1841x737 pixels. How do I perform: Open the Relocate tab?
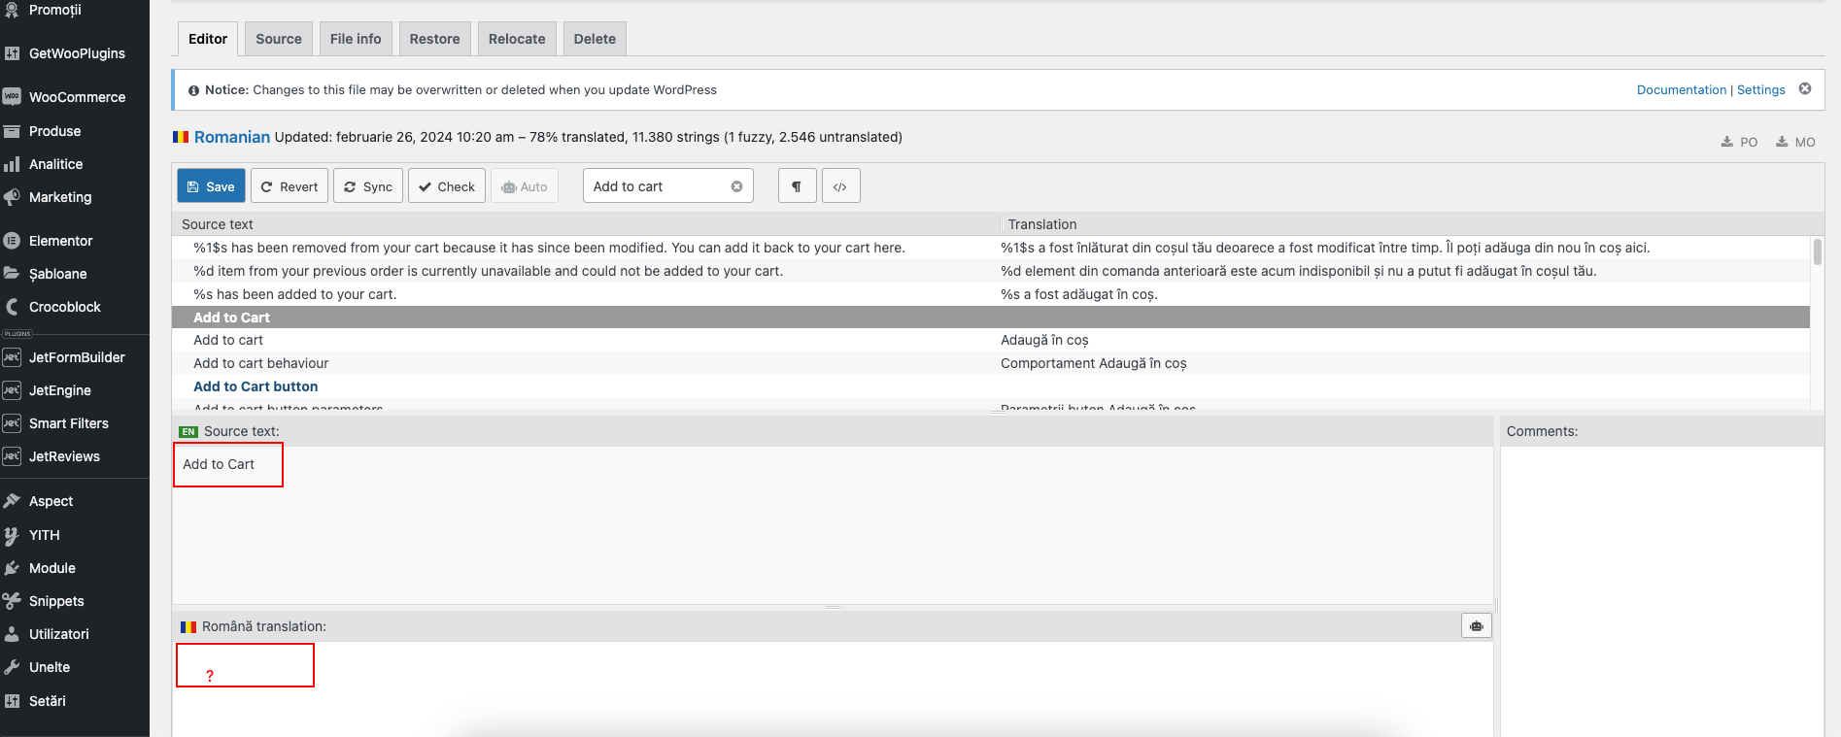click(x=517, y=39)
